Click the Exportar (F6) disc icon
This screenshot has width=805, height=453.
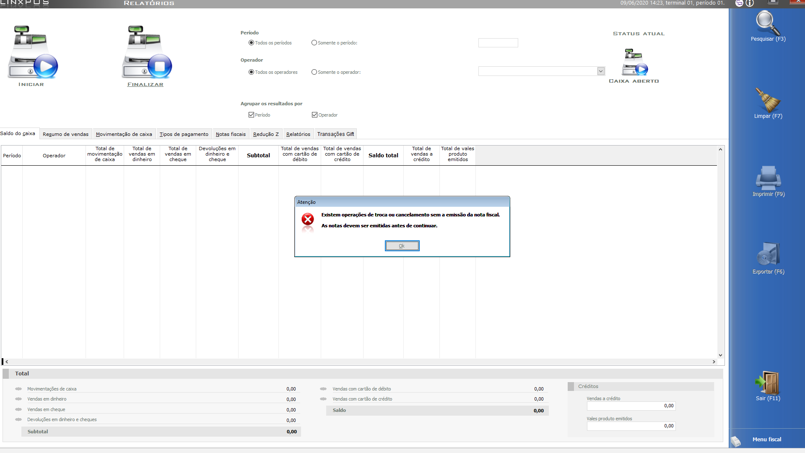[768, 255]
